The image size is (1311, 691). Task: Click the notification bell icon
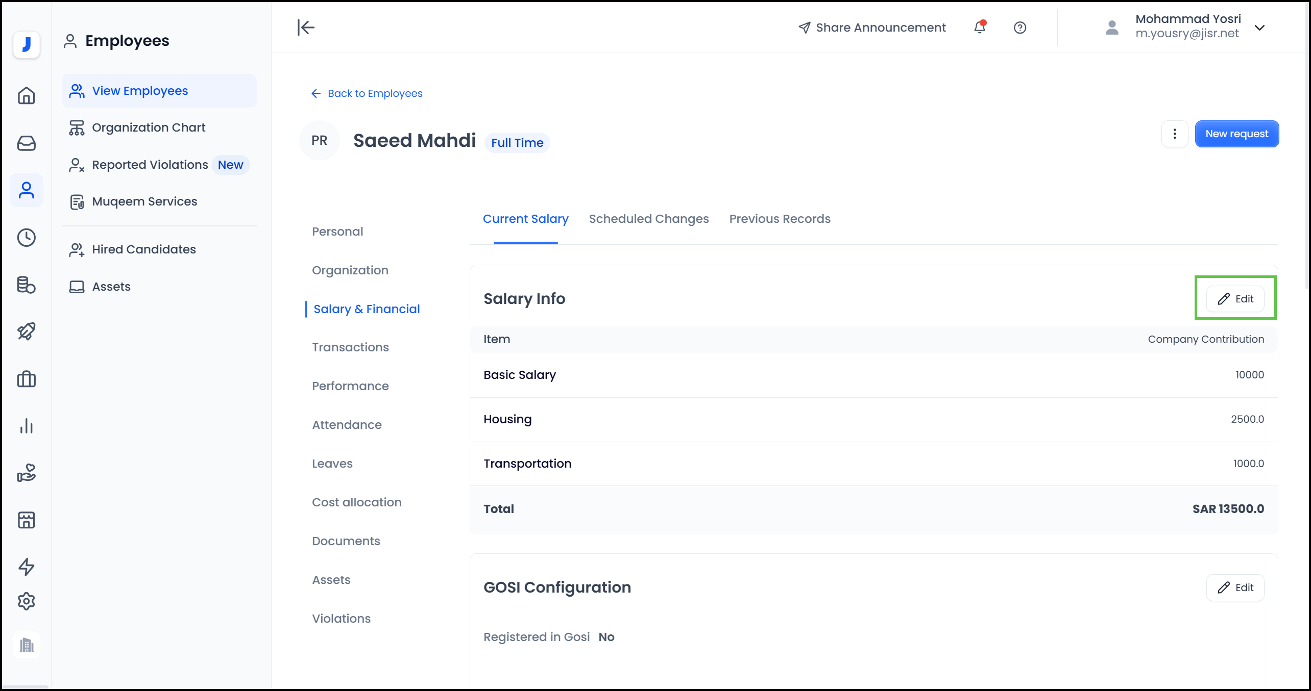[x=979, y=27]
